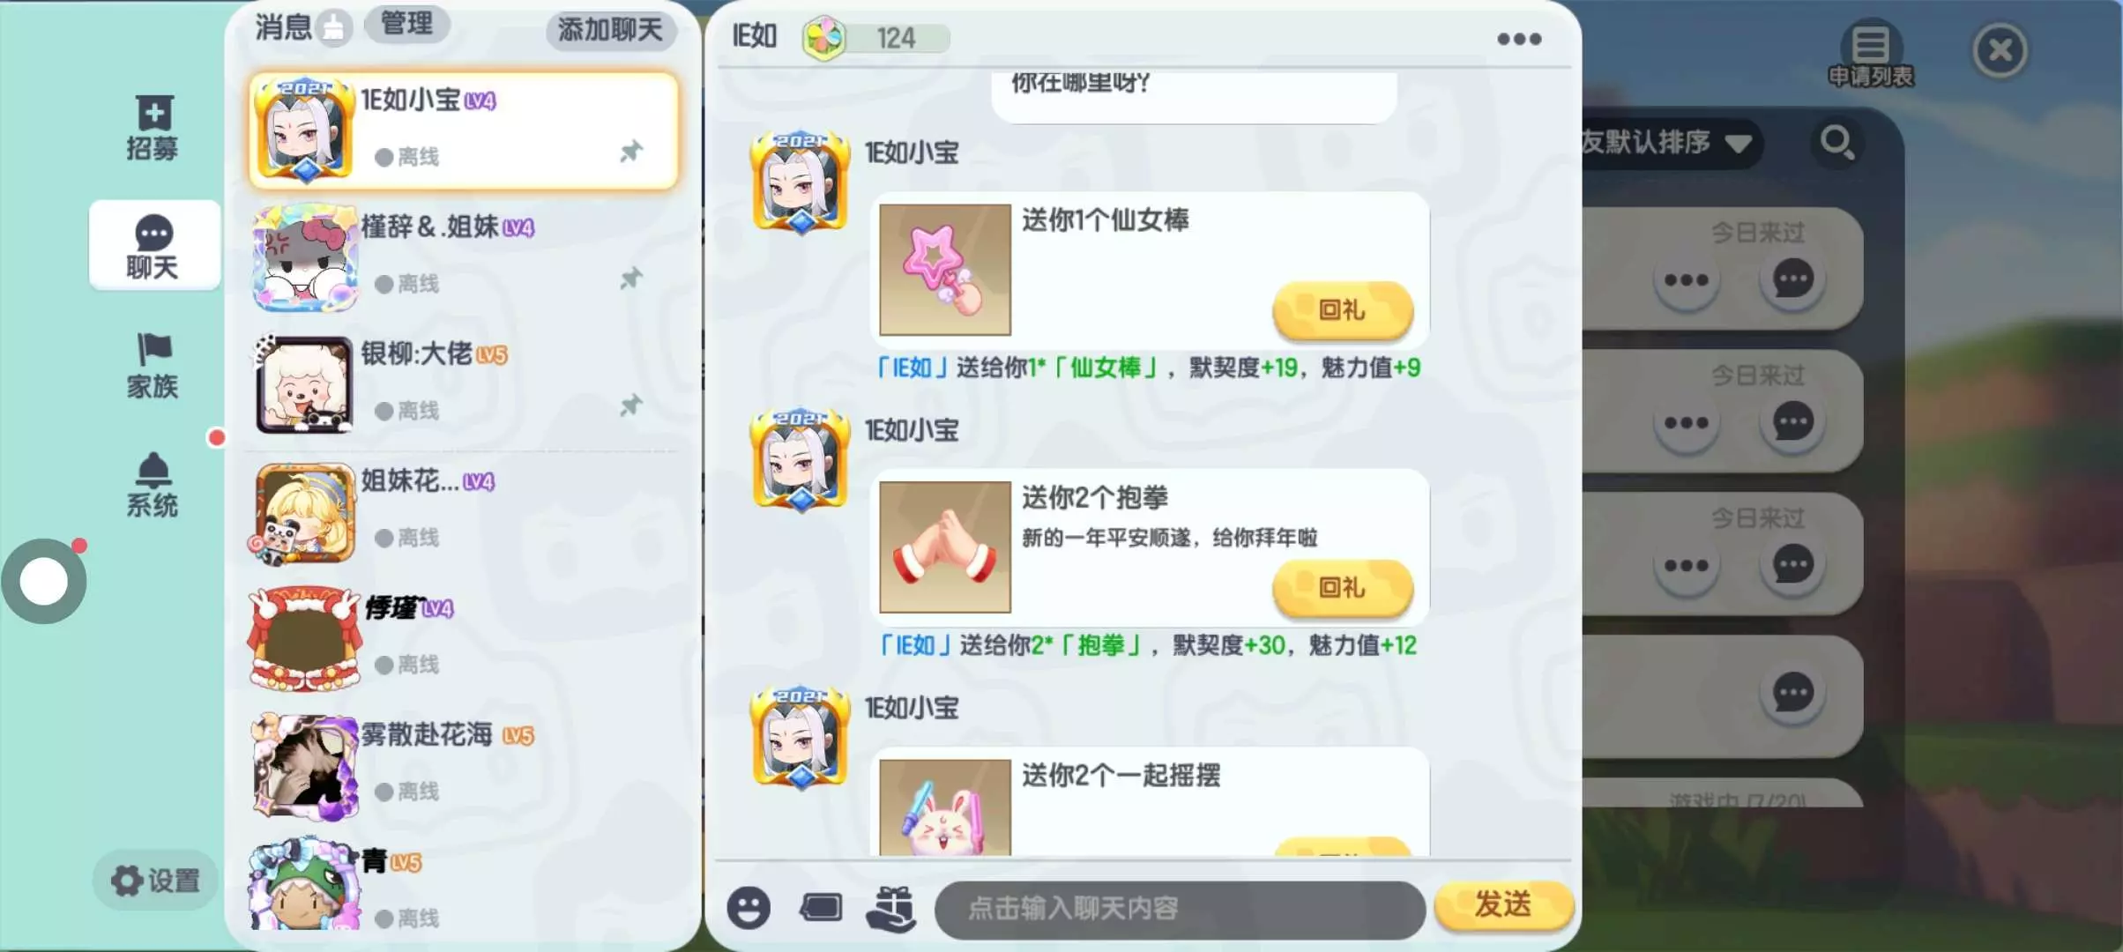Click the gift-giving hand icon
Image resolution: width=2123 pixels, height=952 pixels.
[890, 908]
